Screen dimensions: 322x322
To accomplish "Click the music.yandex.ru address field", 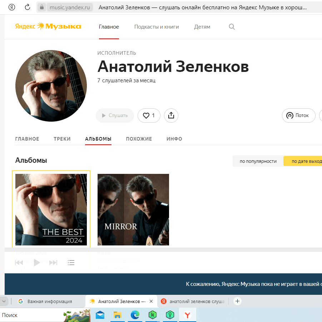I will tap(70, 8).
